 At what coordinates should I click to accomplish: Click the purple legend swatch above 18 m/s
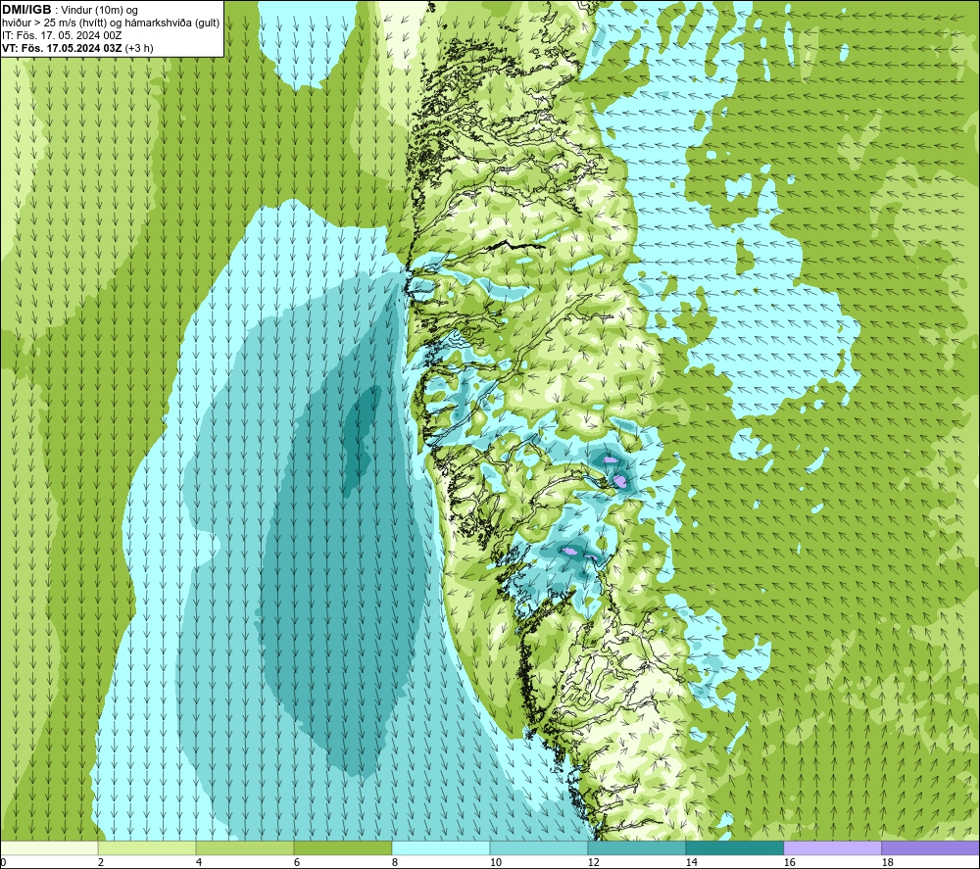[930, 847]
